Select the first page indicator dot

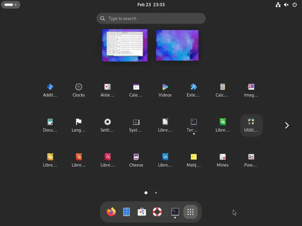[x=146, y=193]
